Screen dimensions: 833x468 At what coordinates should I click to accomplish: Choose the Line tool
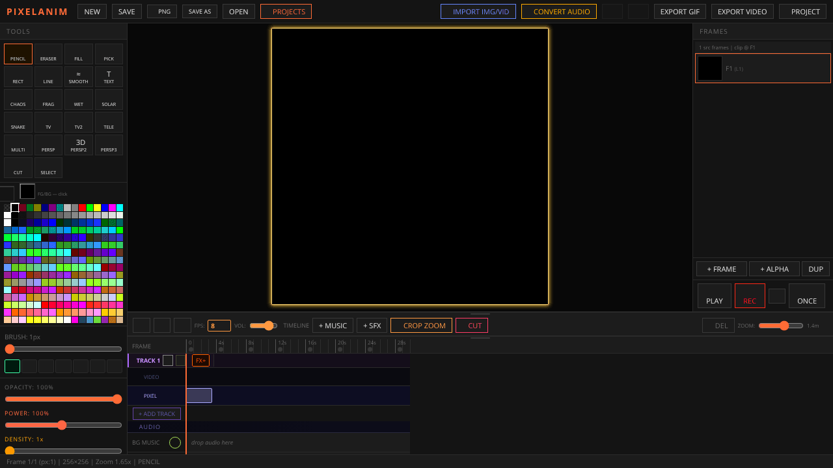[x=48, y=77]
